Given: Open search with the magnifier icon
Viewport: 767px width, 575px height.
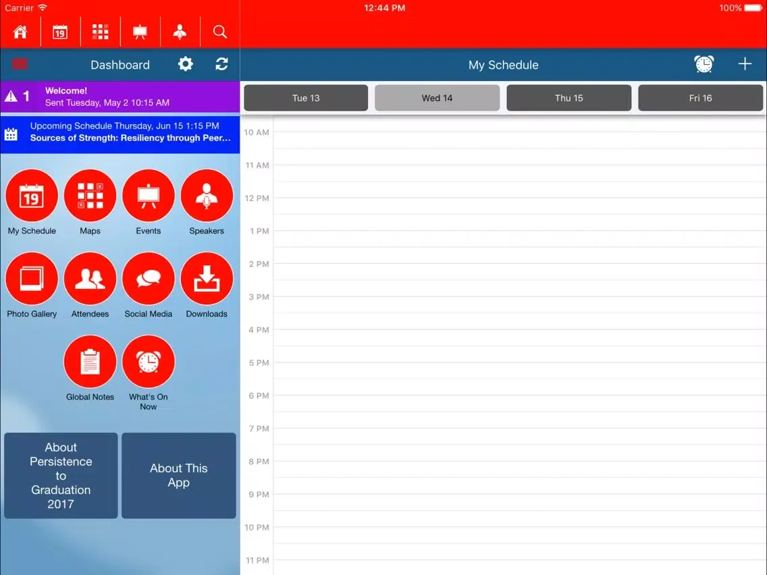Looking at the screenshot, I should (x=220, y=32).
